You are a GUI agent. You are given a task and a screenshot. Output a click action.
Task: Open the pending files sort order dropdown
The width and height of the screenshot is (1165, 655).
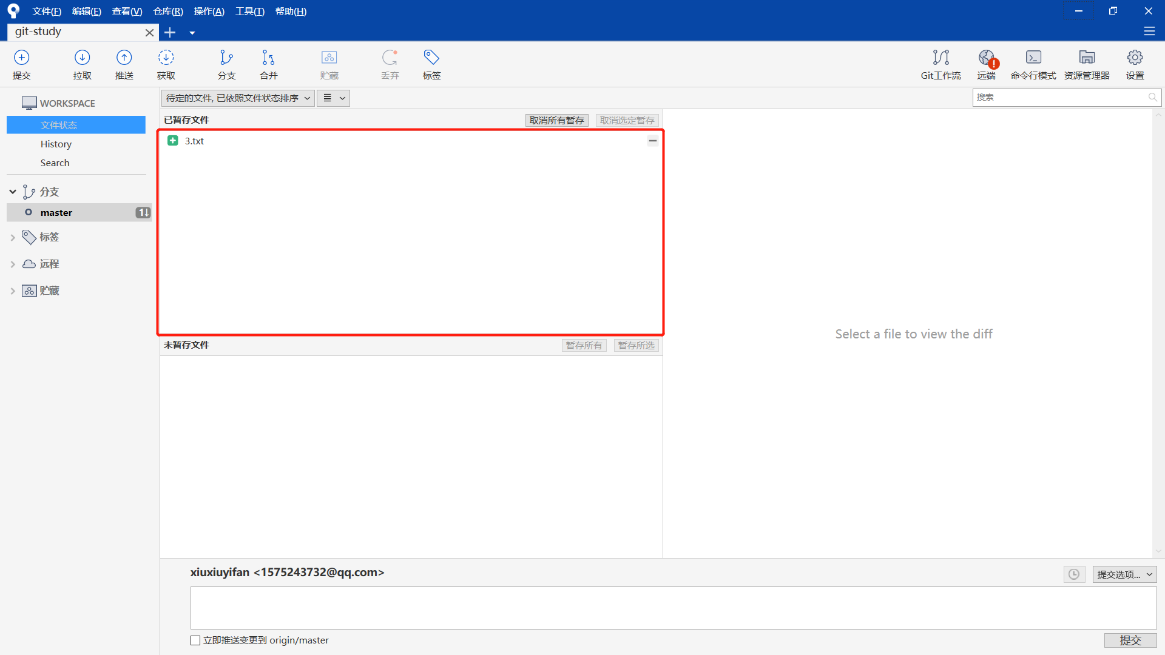(237, 98)
